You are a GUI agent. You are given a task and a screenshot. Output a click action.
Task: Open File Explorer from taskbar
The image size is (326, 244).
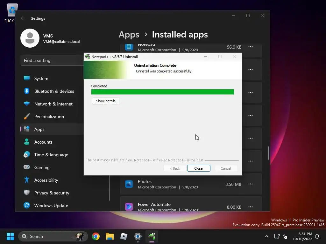(110, 236)
